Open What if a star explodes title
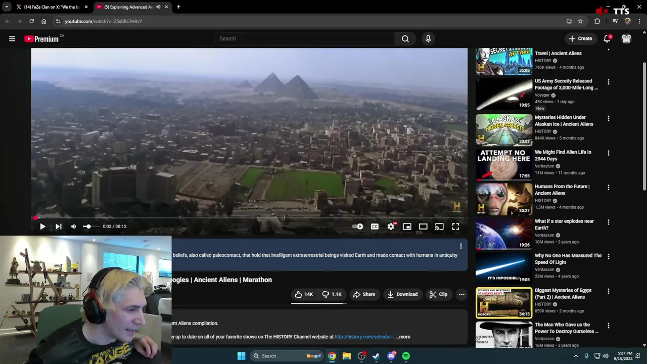The height and width of the screenshot is (364, 647). (x=564, y=224)
